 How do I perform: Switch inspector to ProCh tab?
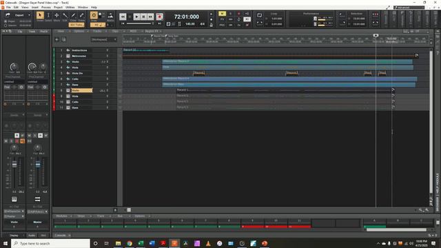pyautogui.click(x=44, y=31)
